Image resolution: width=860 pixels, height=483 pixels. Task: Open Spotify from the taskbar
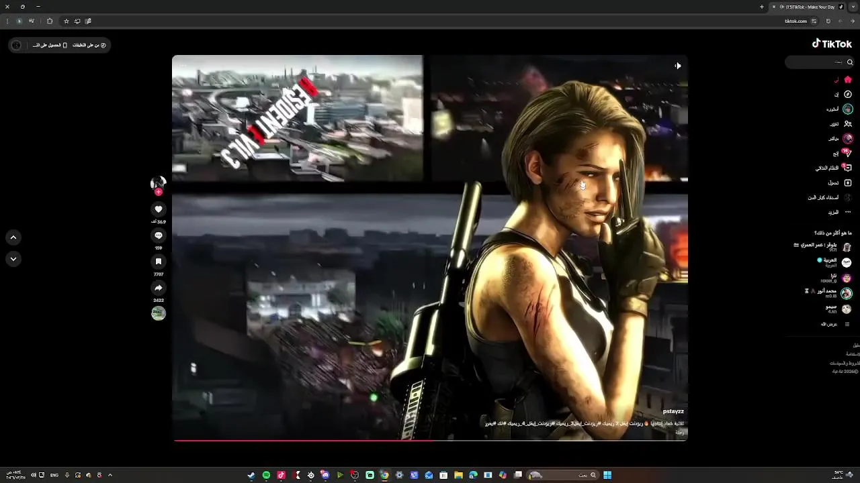267,475
